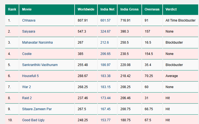
Task: Click the Rank column header
Action: 12,9
